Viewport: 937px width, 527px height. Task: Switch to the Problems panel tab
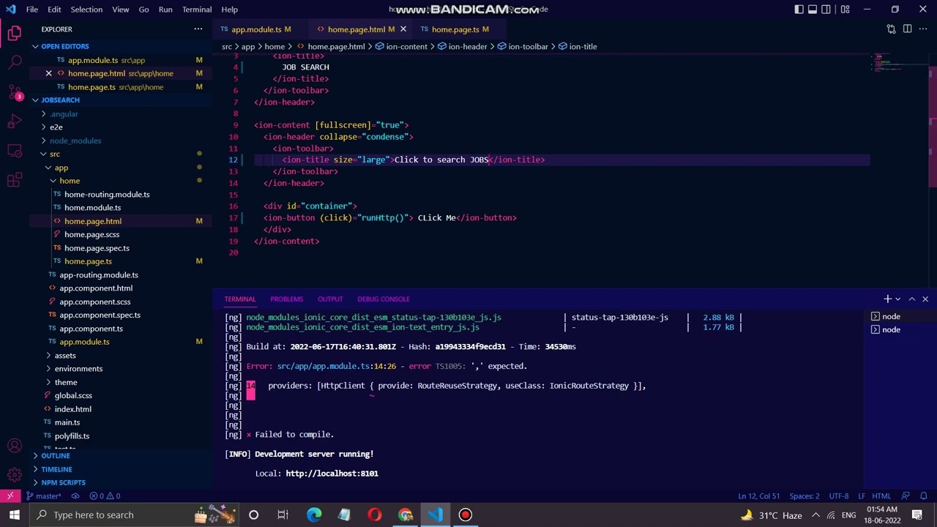(x=286, y=299)
